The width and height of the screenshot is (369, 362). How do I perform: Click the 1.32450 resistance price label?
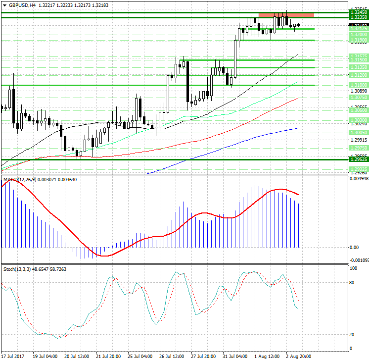[358, 12]
